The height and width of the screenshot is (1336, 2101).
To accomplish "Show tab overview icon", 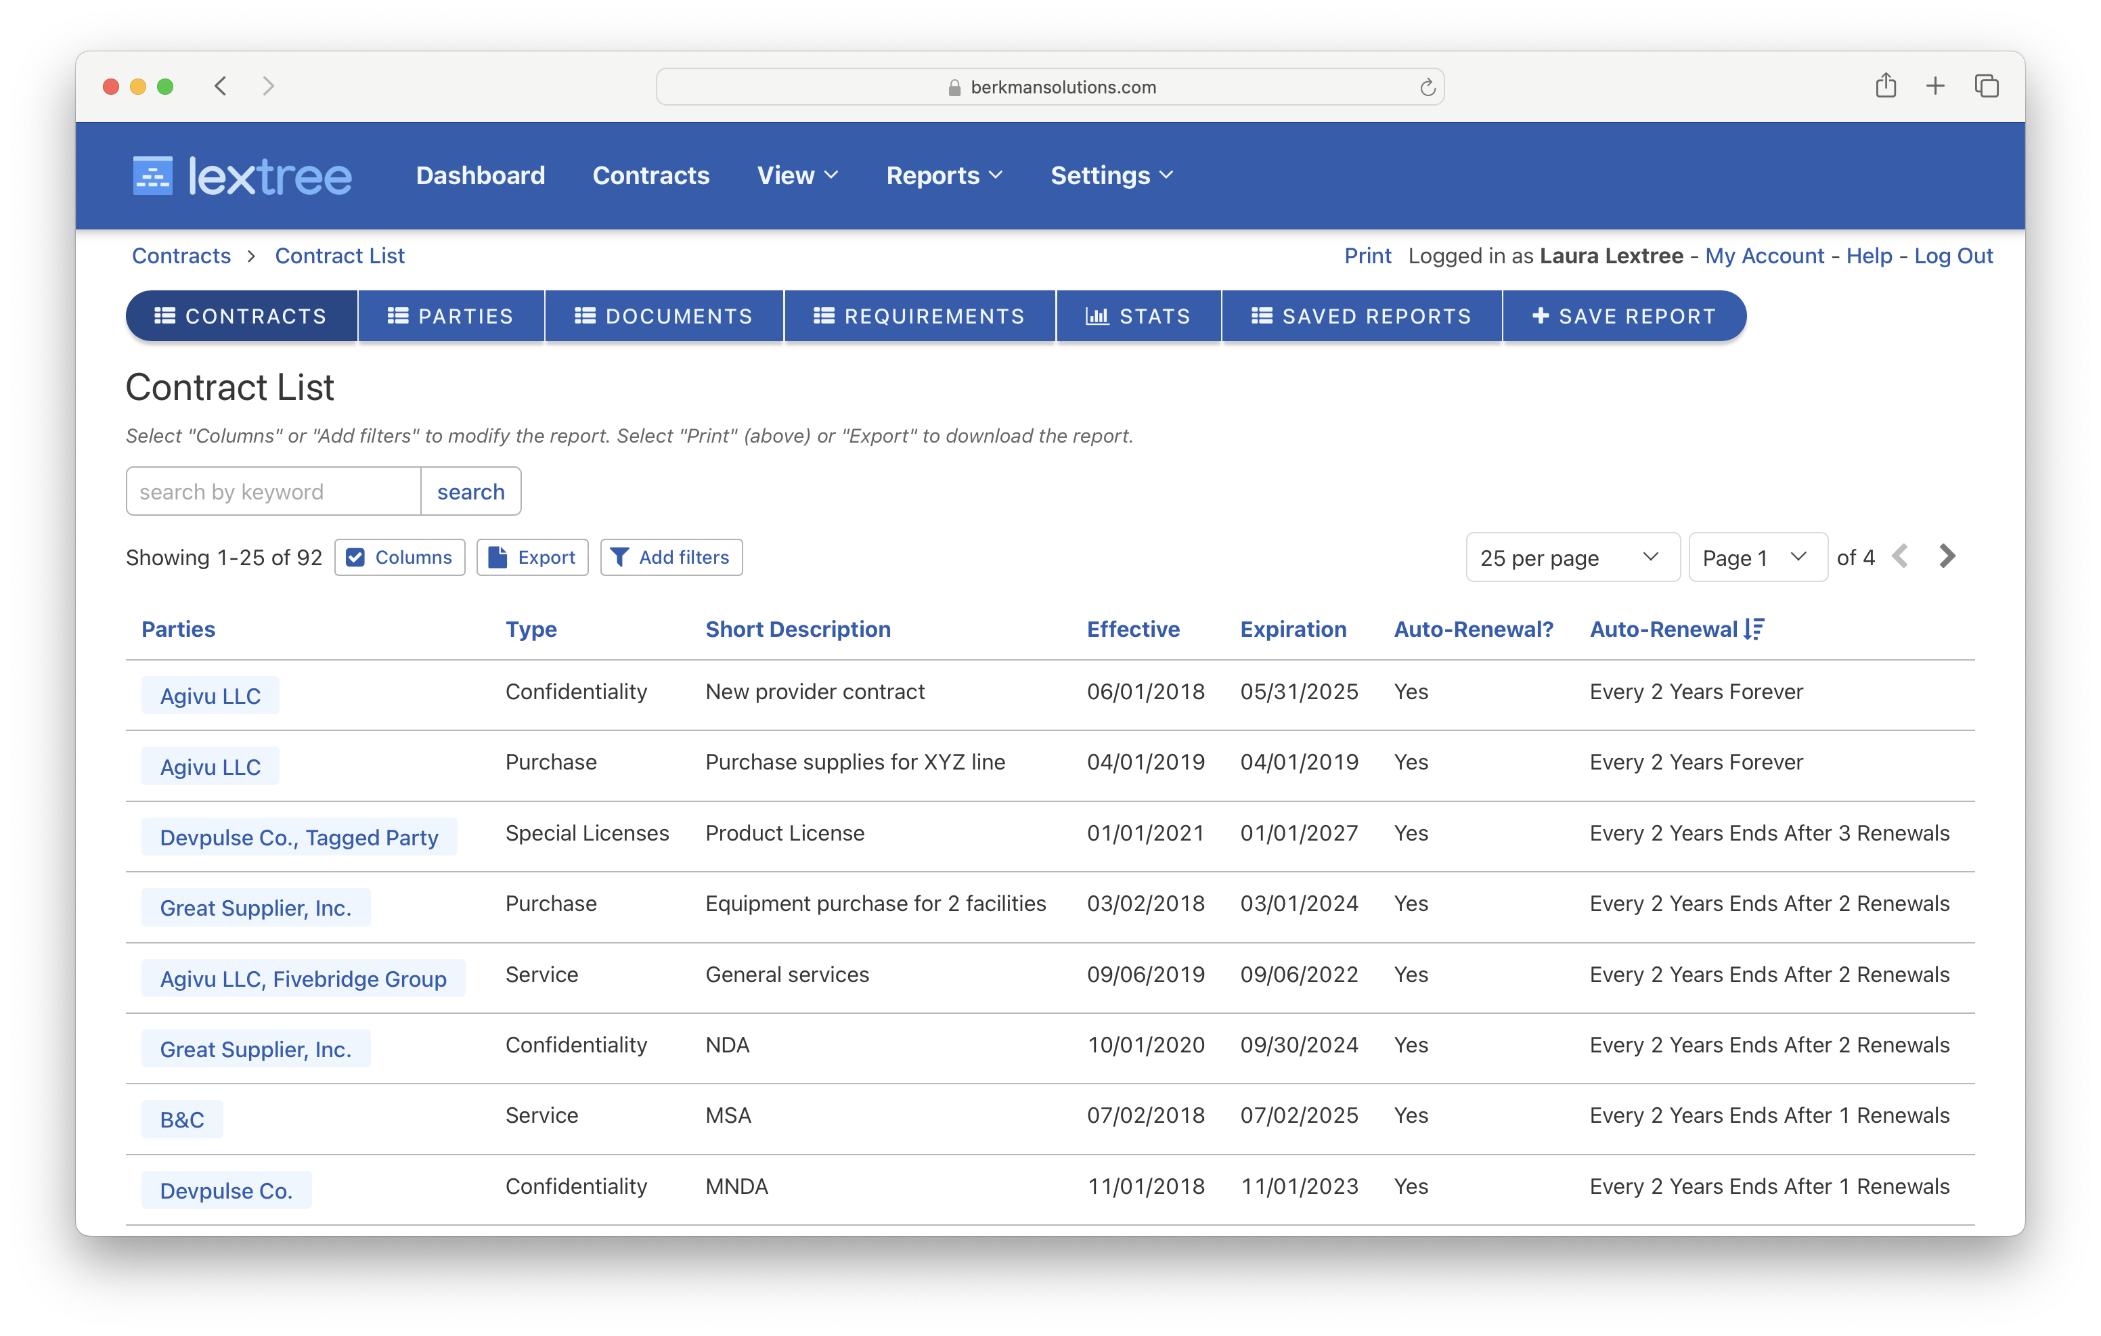I will 1987,85.
